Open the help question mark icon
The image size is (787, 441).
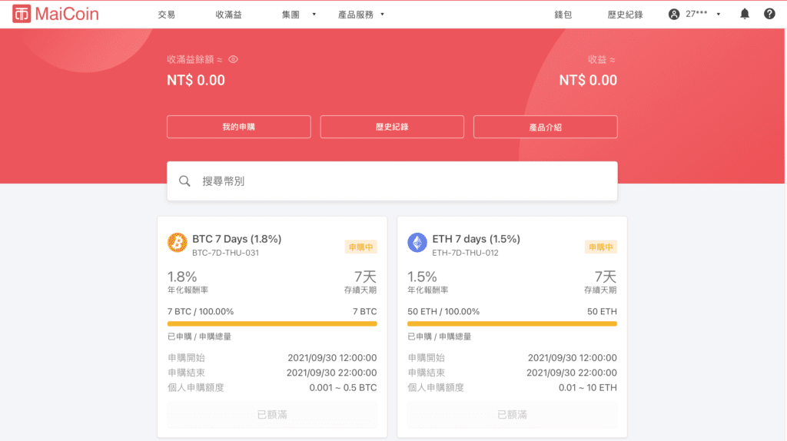pos(769,14)
